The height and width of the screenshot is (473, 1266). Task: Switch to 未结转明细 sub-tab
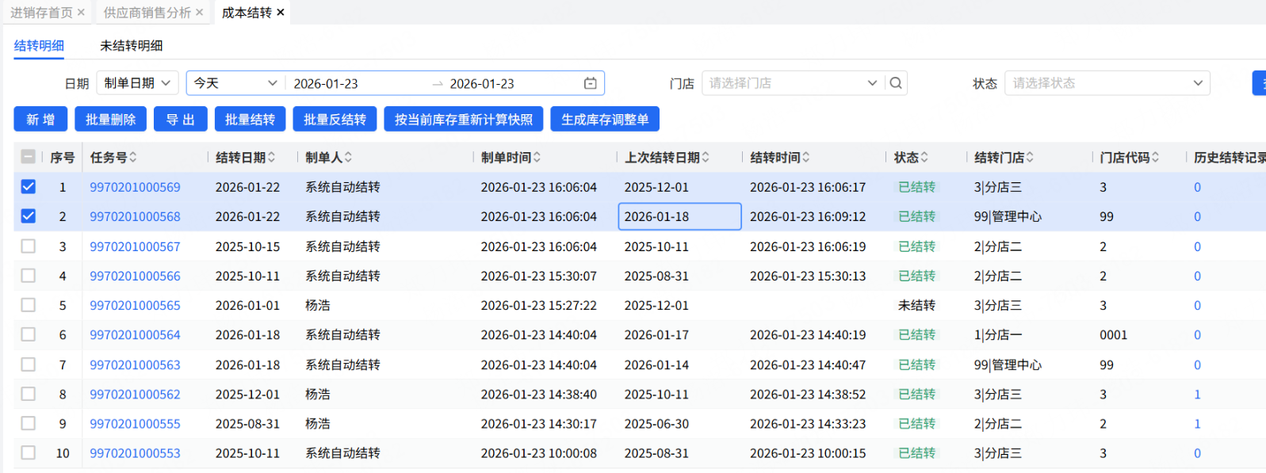[131, 45]
